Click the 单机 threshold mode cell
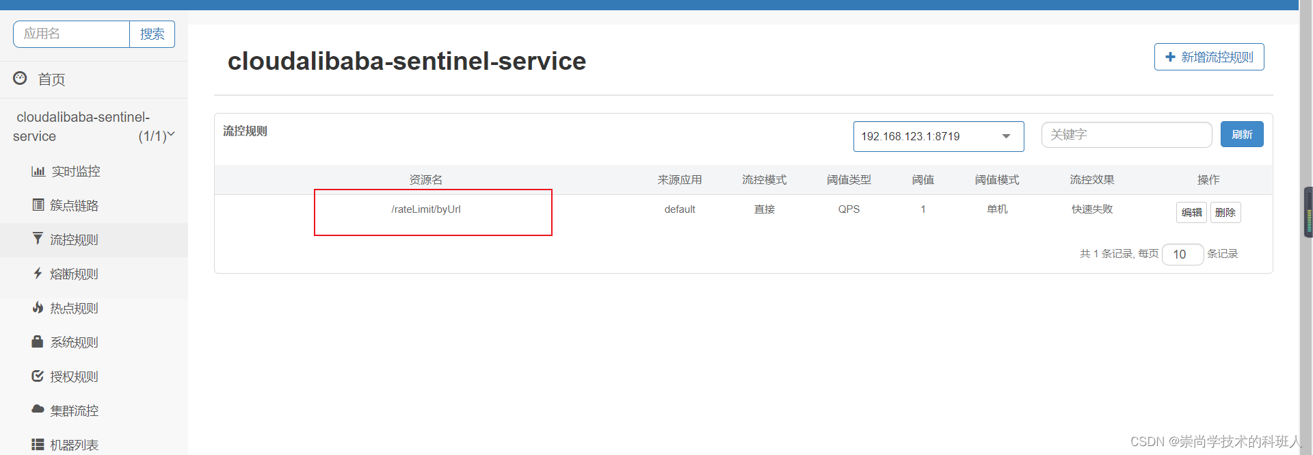This screenshot has height=455, width=1313. pyautogui.click(x=997, y=209)
